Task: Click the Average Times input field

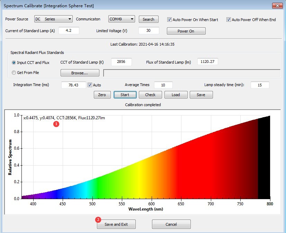Action: (x=163, y=85)
